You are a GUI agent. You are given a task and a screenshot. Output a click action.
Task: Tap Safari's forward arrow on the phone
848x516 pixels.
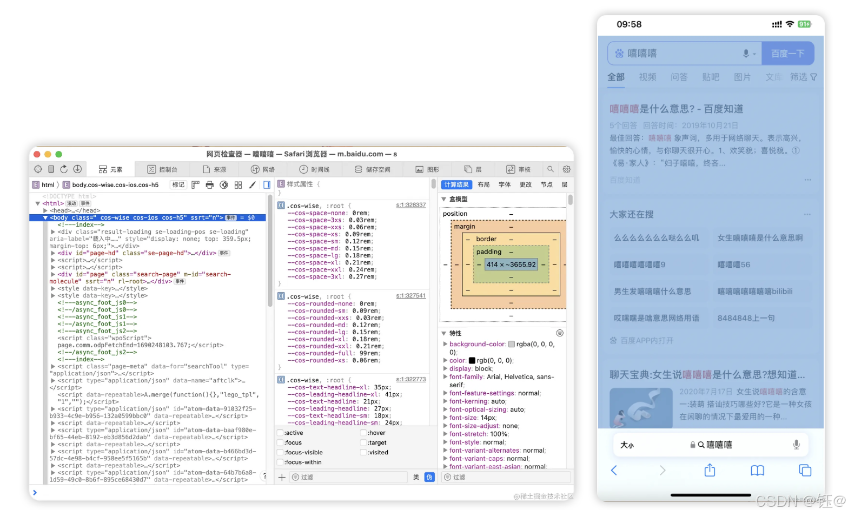coord(662,470)
